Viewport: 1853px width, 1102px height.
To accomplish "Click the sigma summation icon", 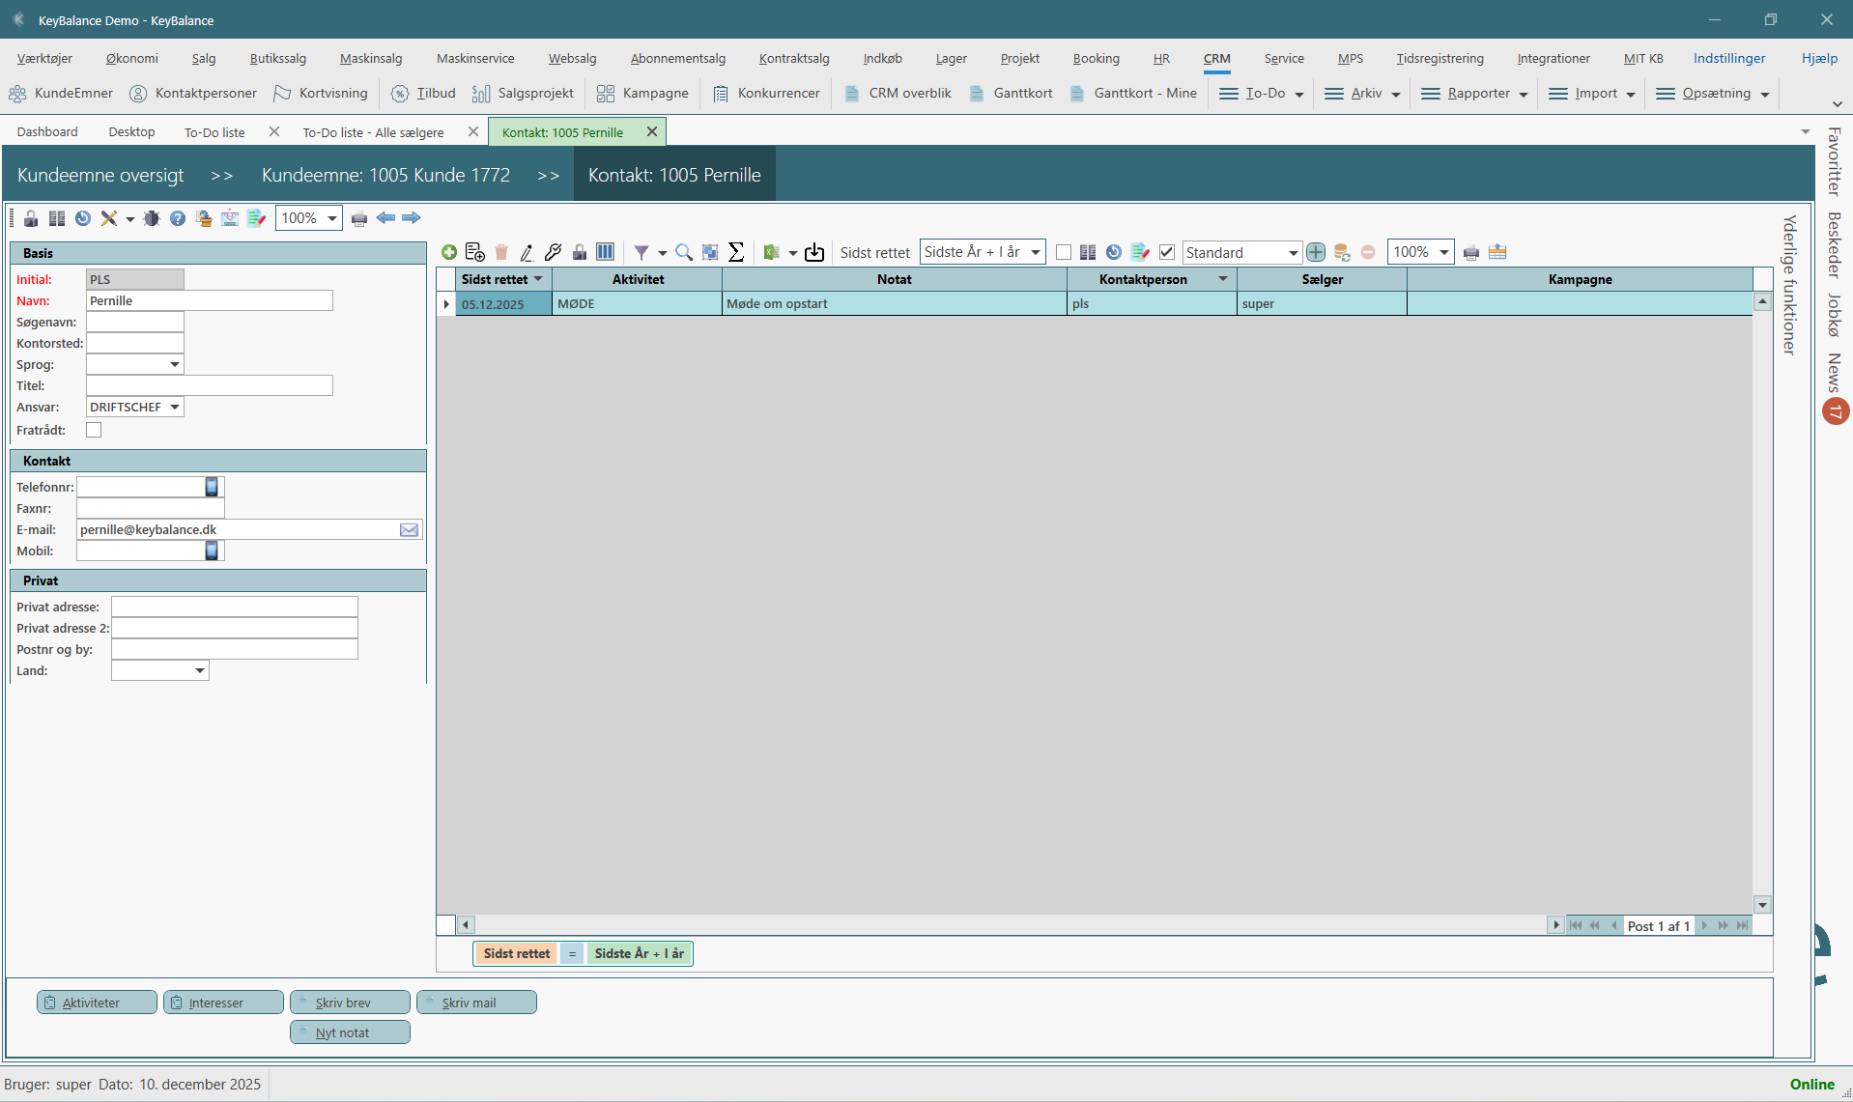I will pyautogui.click(x=736, y=252).
